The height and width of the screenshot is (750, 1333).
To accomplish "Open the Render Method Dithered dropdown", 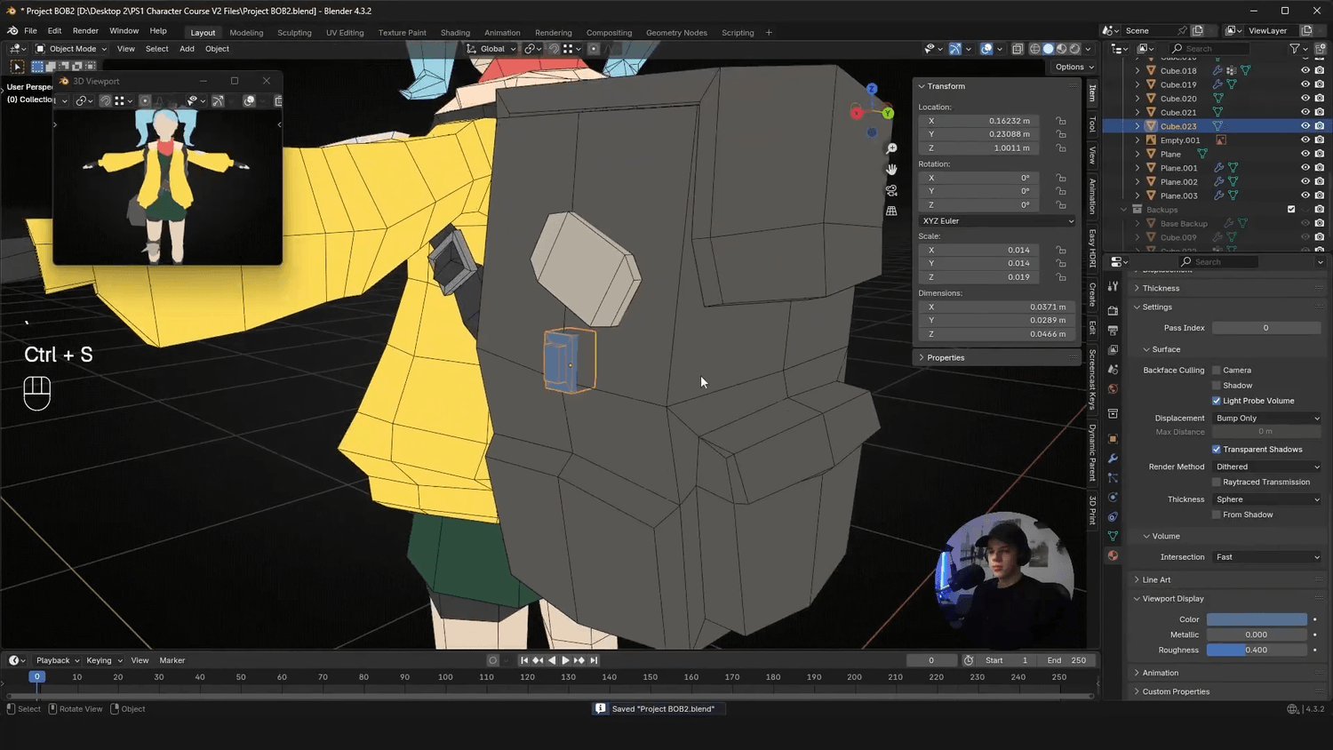I will coord(1266,467).
